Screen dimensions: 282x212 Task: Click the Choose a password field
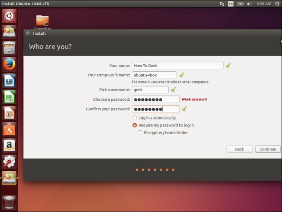point(156,99)
